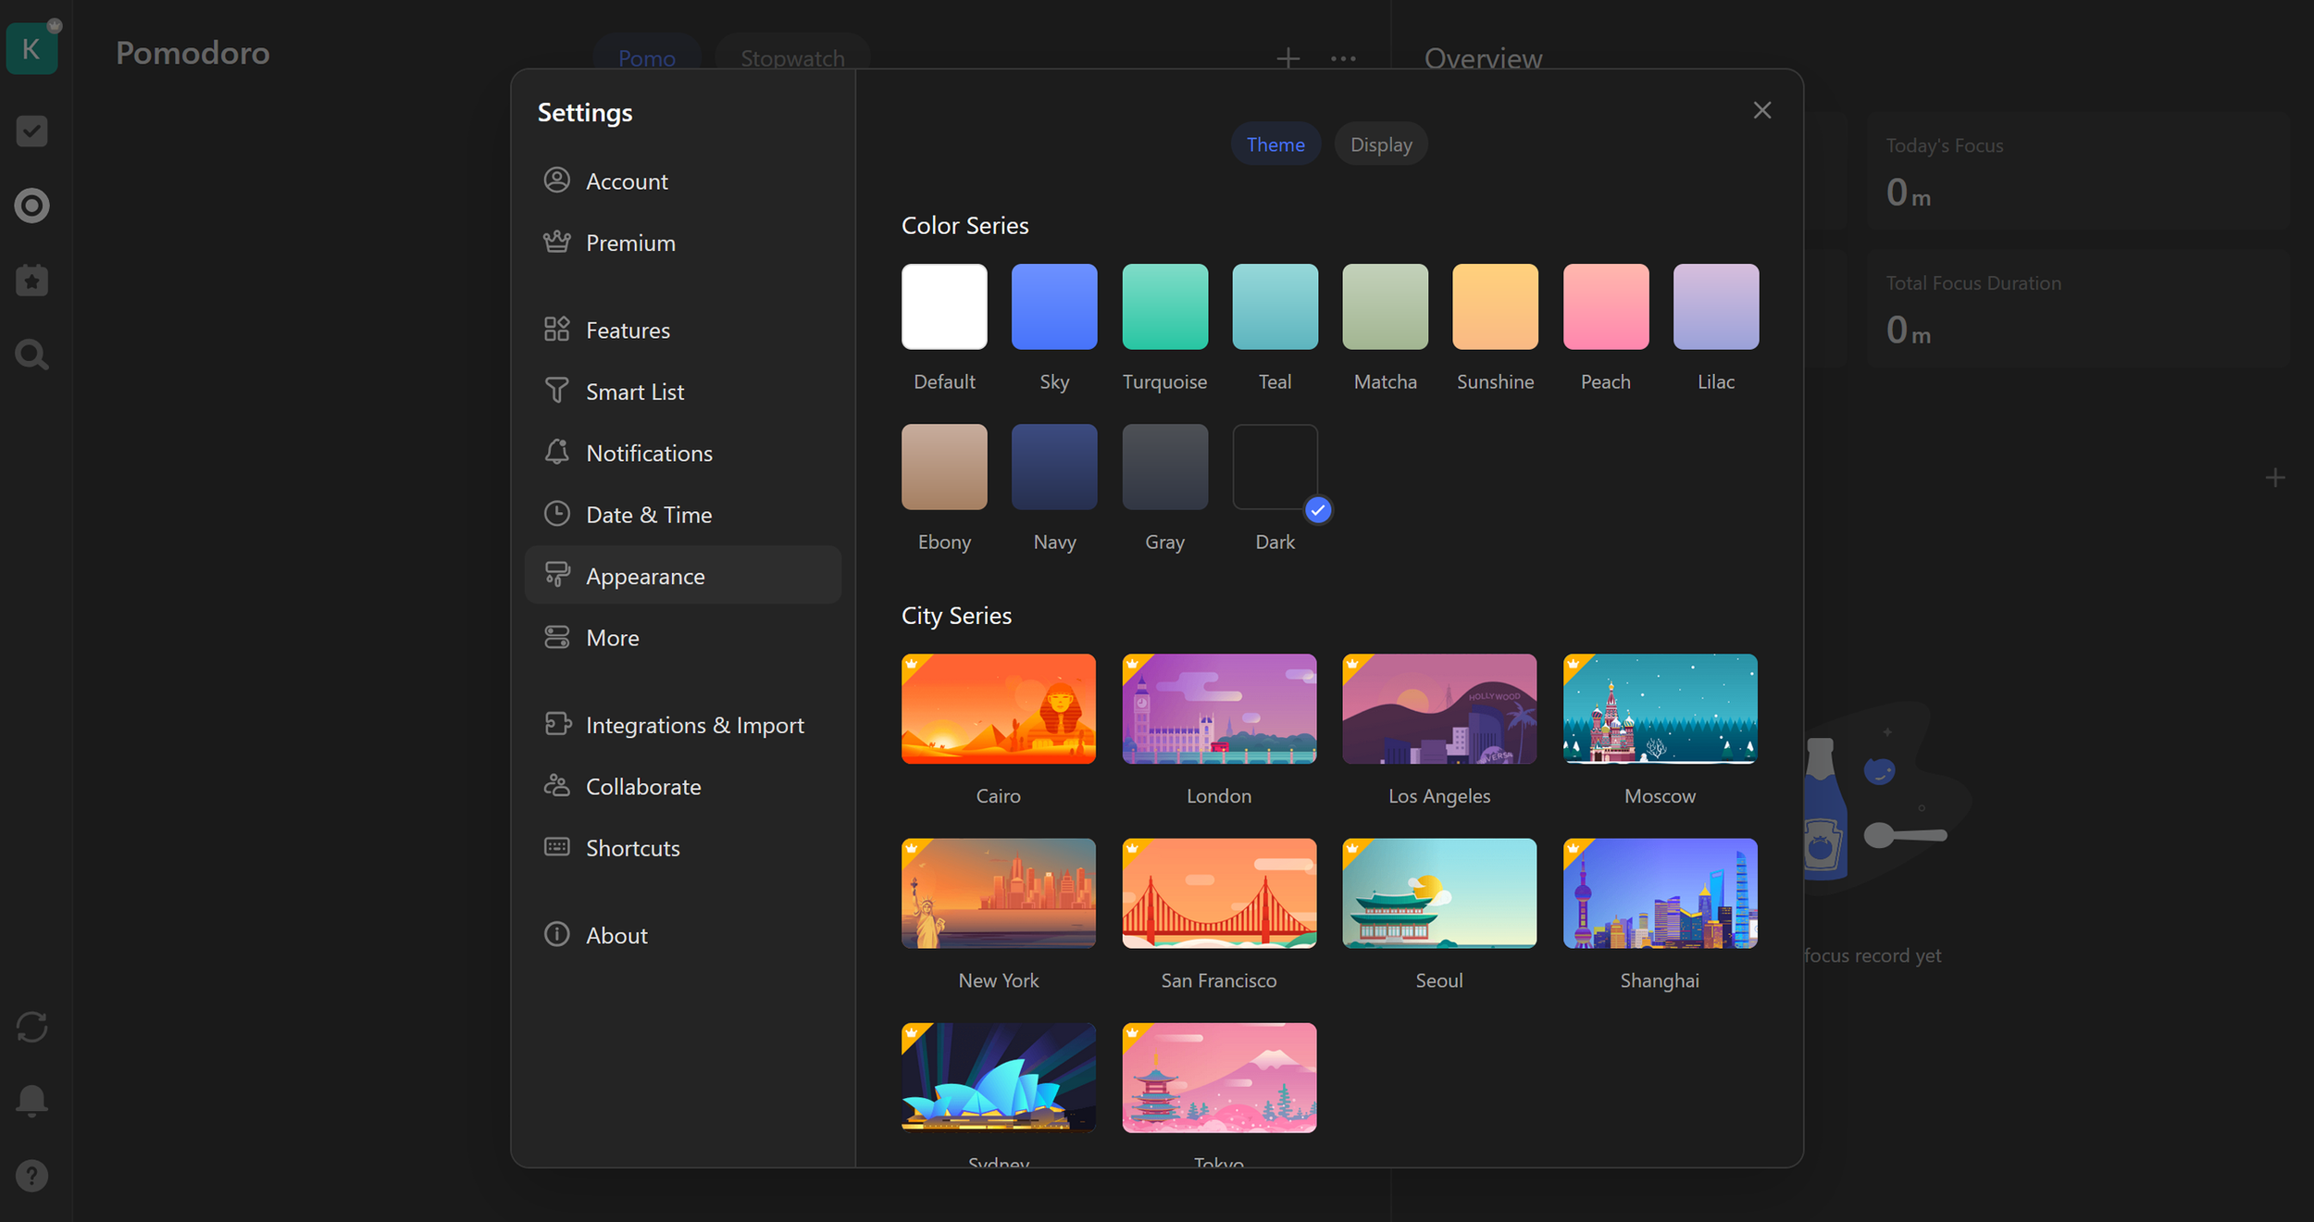
Task: Open the notifications bell in sidebar
Action: pyautogui.click(x=31, y=1101)
